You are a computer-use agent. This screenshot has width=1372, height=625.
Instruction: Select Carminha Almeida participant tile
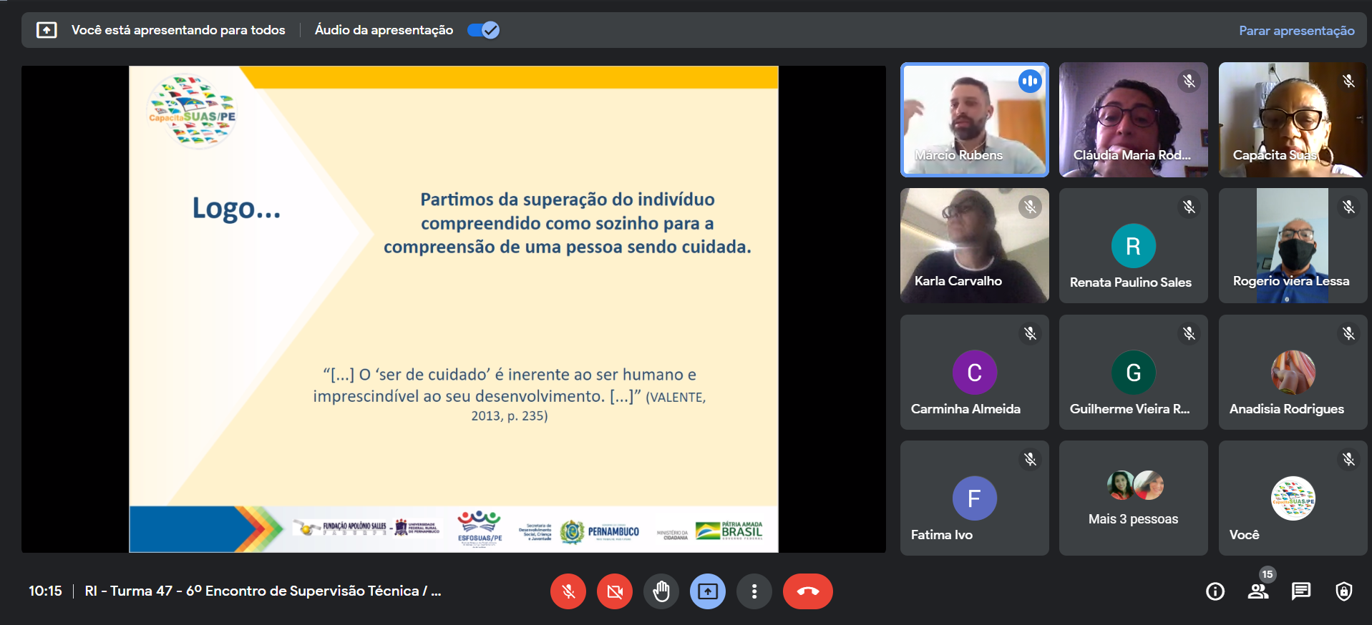click(x=974, y=372)
